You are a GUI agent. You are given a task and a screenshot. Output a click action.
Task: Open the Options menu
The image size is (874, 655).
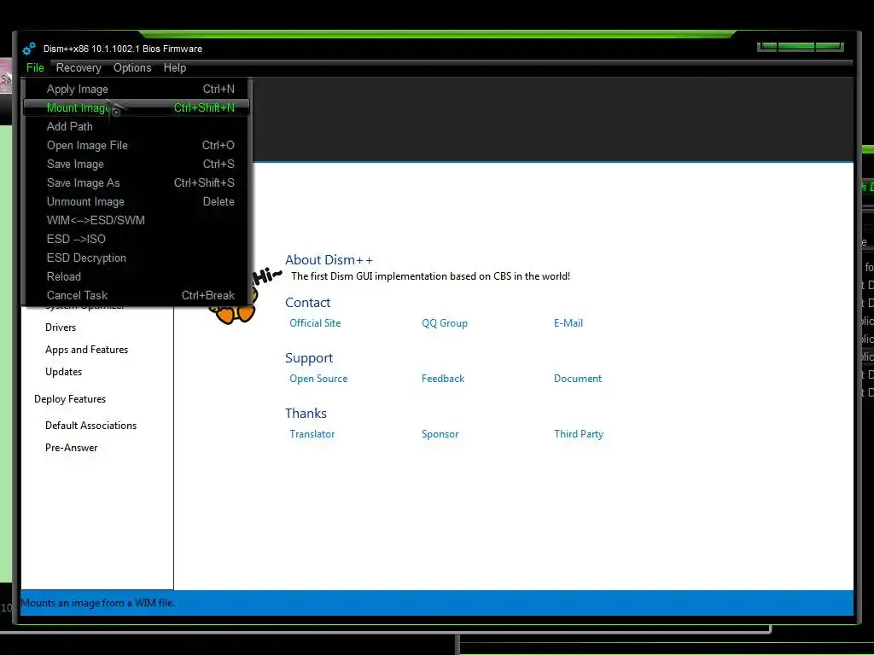132,68
